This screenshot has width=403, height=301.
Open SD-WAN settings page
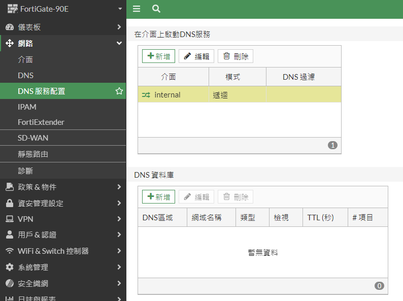pos(33,138)
